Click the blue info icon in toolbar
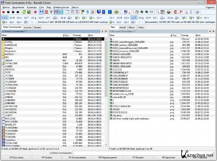This screenshot has width=217, height=161. point(197,12)
